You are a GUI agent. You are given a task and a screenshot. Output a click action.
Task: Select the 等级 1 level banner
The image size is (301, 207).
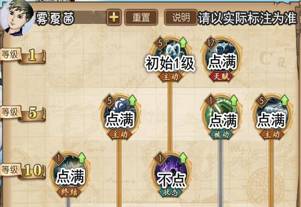tap(23, 56)
